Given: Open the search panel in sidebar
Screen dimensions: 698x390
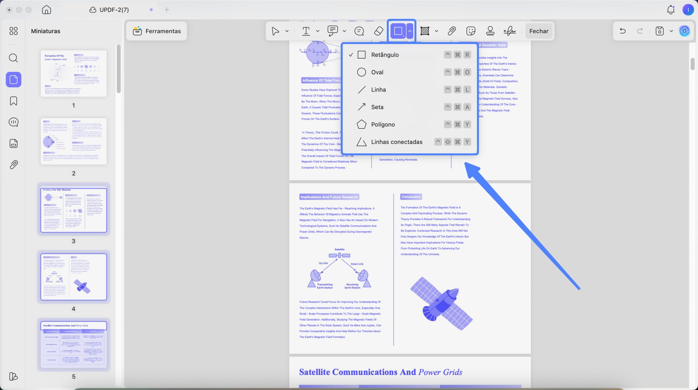Looking at the screenshot, I should (x=13, y=58).
